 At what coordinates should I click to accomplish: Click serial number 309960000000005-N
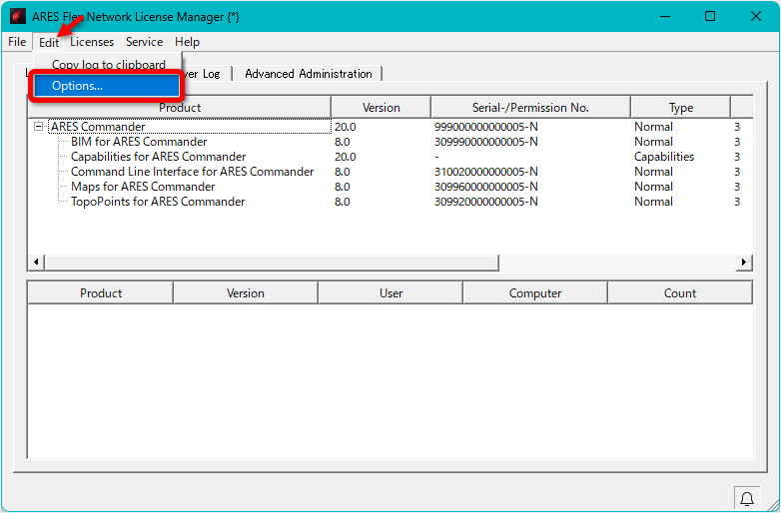click(485, 187)
